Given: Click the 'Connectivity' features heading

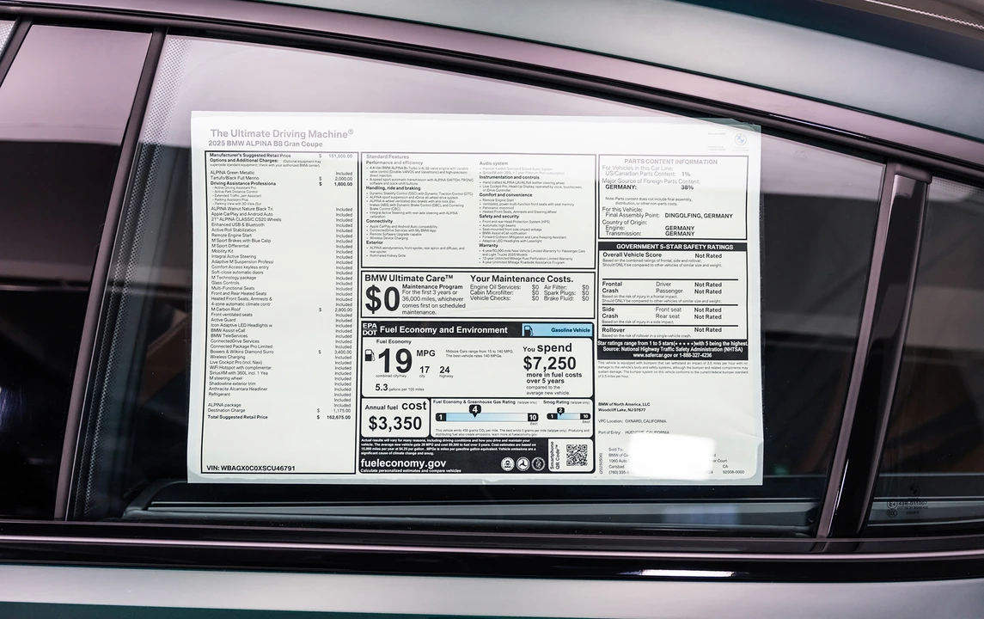Looking at the screenshot, I should 379,221.
